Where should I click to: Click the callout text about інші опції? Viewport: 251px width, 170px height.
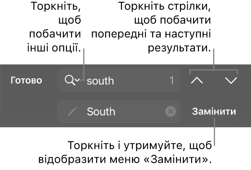(x=54, y=27)
